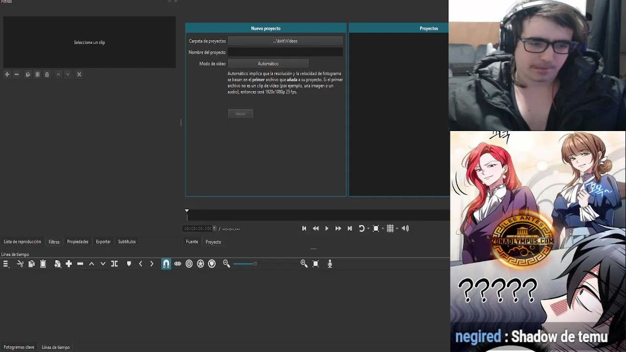Open the loop options dropdown arrow
Screen dimensions: 626x352
click(x=368, y=229)
